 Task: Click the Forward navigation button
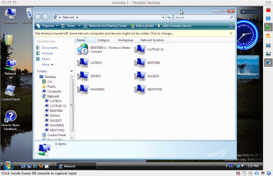pos(45,17)
